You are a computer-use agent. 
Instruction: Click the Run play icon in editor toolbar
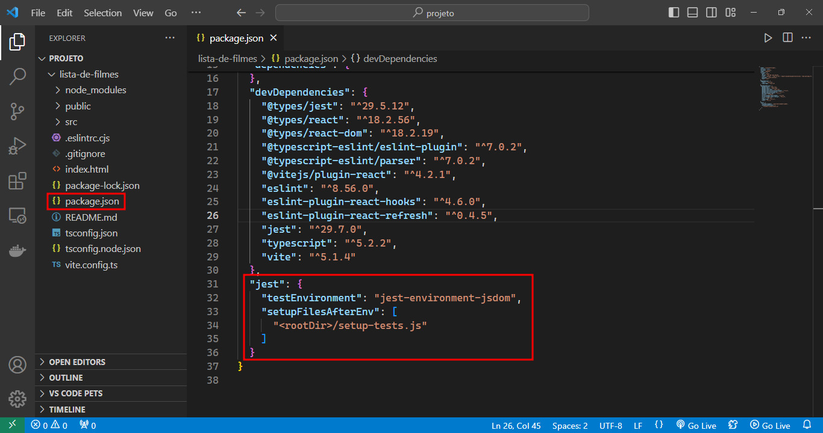click(x=768, y=38)
